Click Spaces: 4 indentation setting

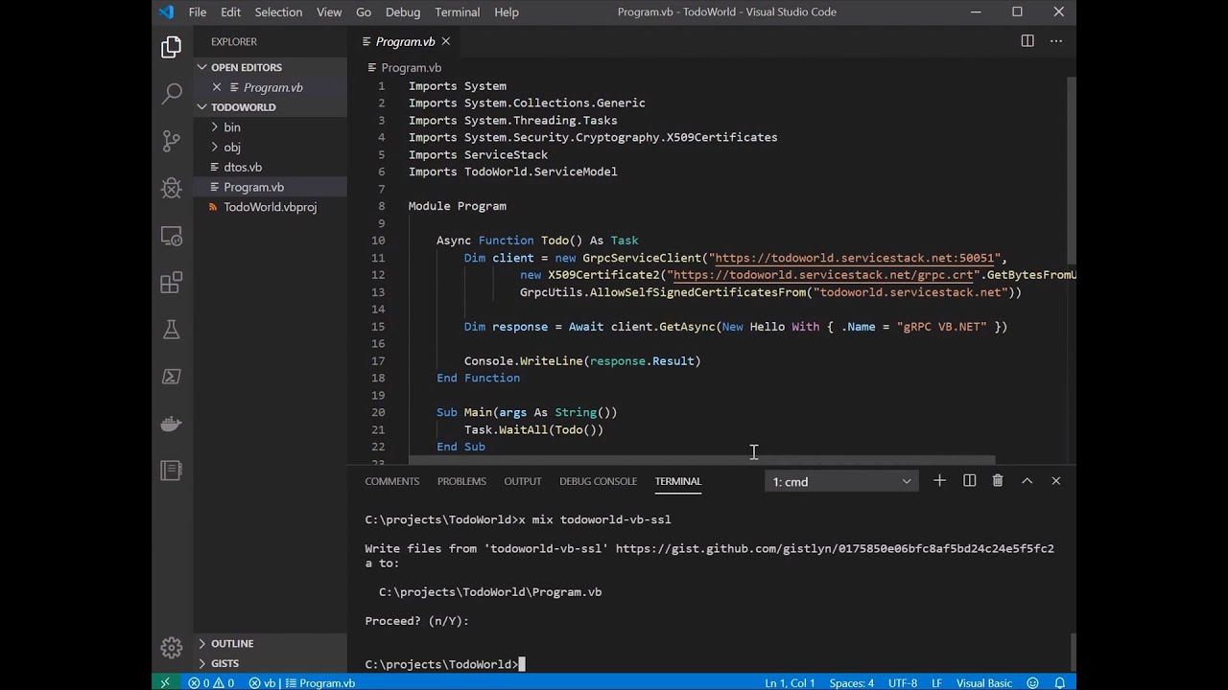point(852,682)
